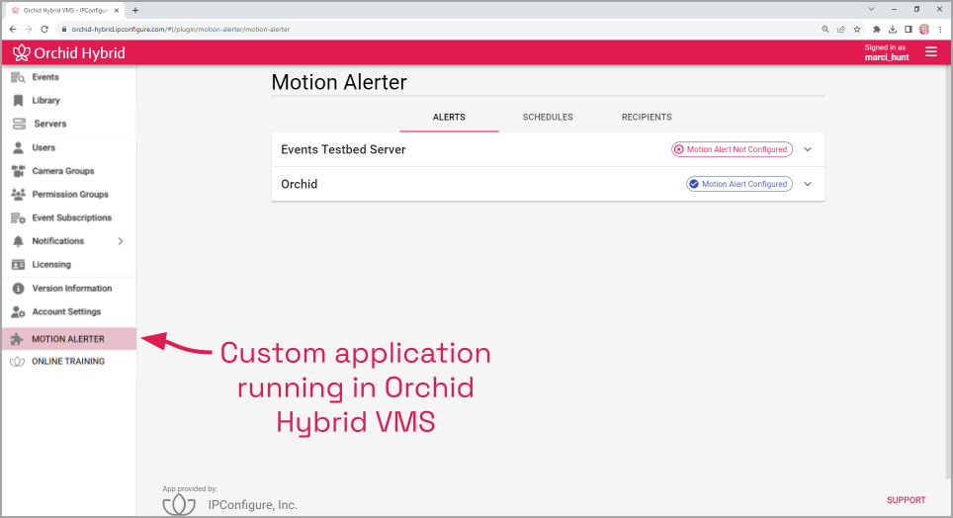This screenshot has height=518, width=953.
Task: Click the Account Settings gear-person icon
Action: 18,312
